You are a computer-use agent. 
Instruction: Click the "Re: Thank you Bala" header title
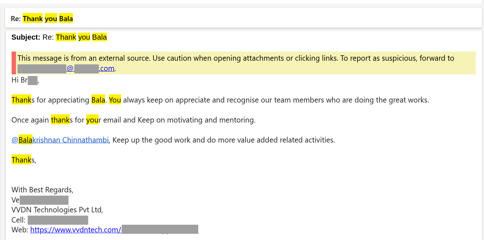coord(42,19)
